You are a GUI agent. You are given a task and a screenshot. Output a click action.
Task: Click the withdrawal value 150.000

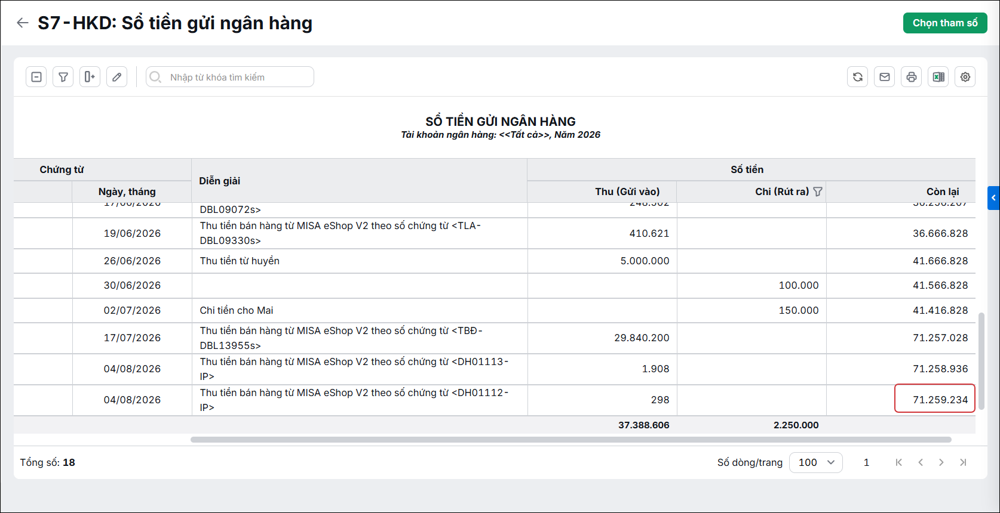tap(799, 310)
